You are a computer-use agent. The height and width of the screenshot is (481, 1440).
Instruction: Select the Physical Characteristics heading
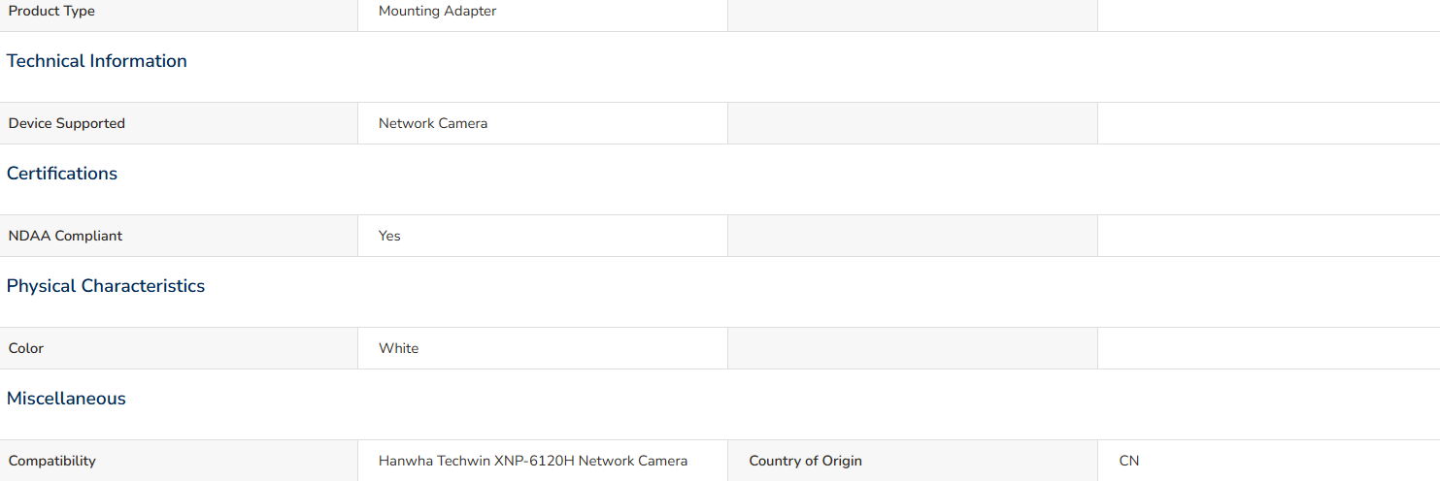point(106,286)
